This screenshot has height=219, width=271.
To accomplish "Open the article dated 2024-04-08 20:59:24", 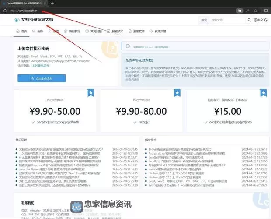I will point(181,185).
